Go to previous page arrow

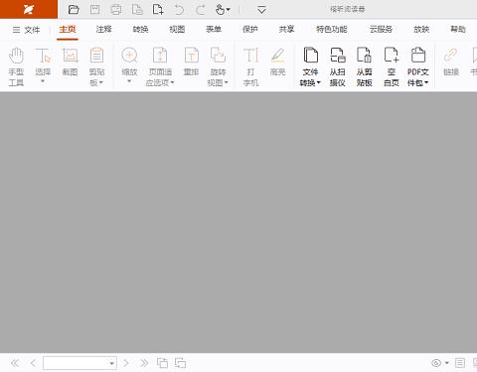pyautogui.click(x=33, y=363)
